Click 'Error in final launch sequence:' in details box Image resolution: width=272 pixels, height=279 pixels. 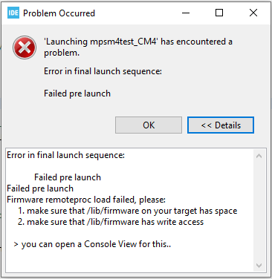[x=65, y=155]
